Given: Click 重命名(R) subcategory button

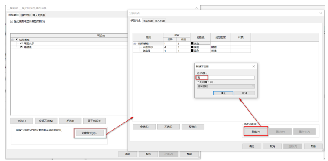Looking at the screenshot, I should [x=305, y=131].
